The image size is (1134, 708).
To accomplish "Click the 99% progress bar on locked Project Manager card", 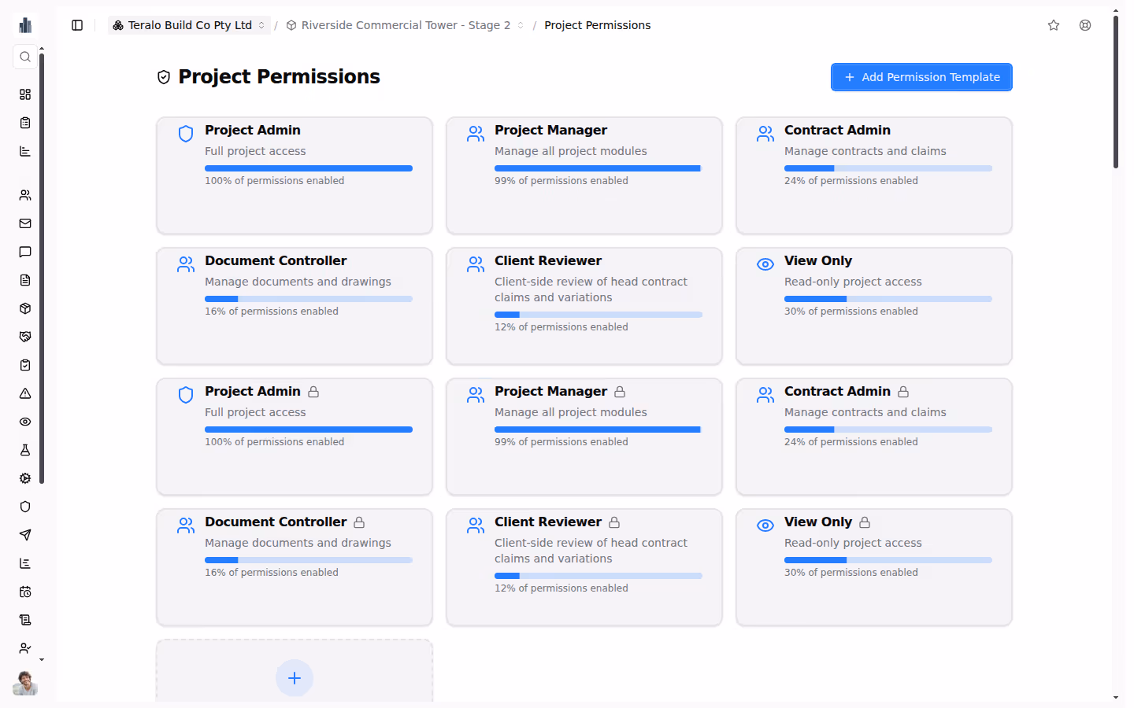I will 598,430.
